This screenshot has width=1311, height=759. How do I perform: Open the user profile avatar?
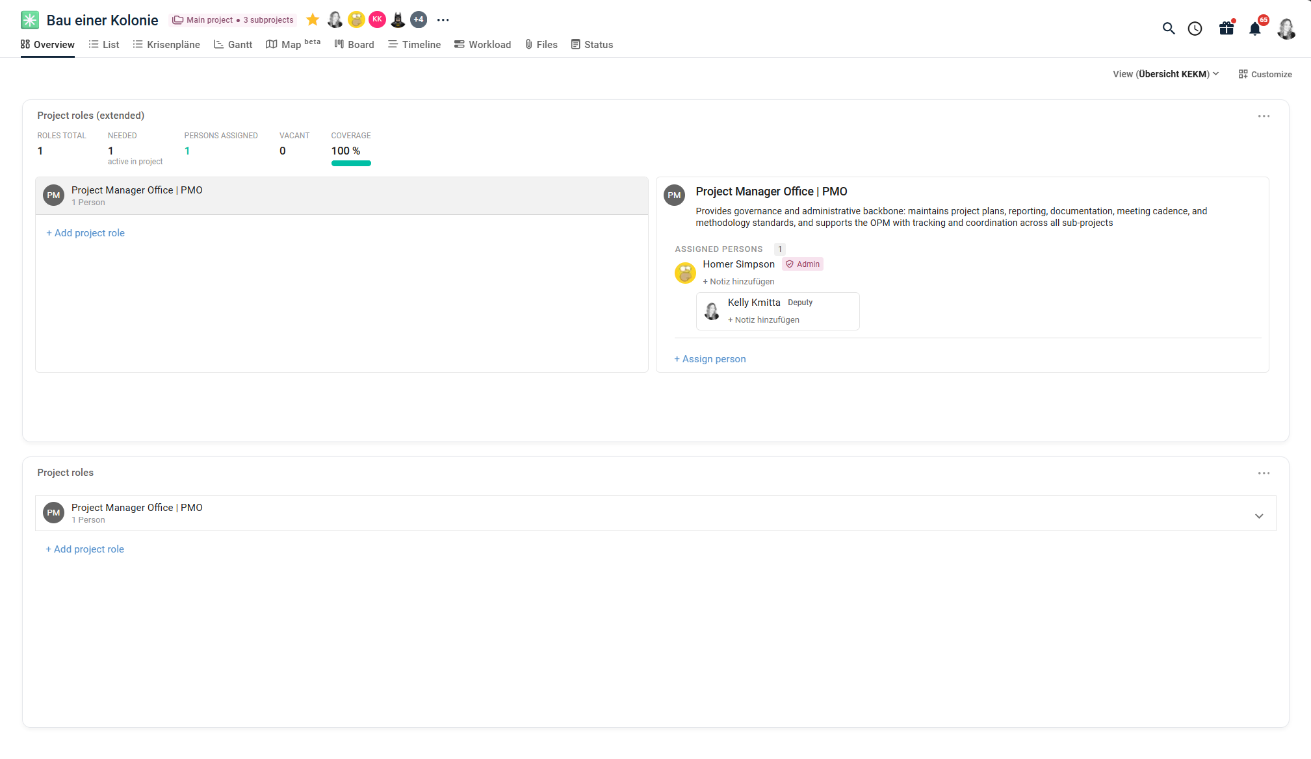click(1286, 29)
